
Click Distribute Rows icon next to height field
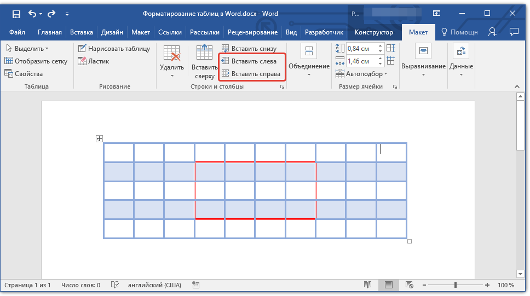click(x=390, y=49)
